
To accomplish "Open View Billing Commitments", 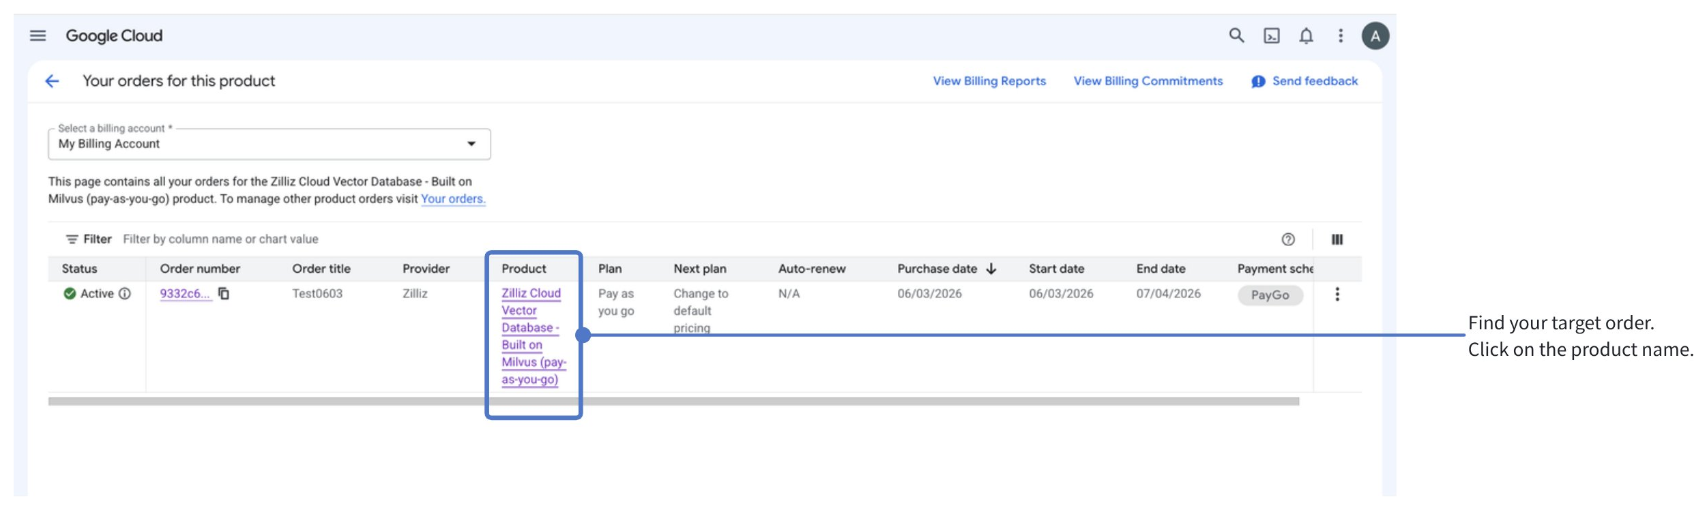I will point(1148,81).
